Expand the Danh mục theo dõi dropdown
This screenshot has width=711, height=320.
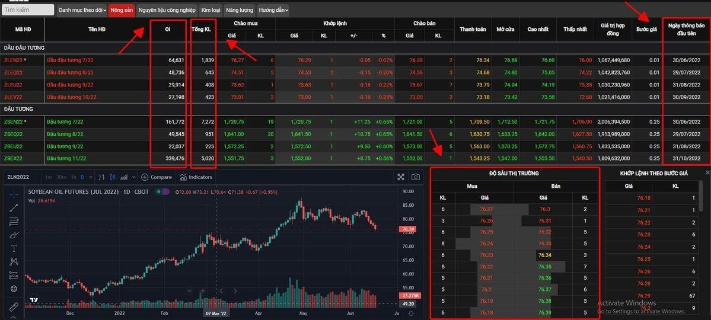pyautogui.click(x=82, y=10)
